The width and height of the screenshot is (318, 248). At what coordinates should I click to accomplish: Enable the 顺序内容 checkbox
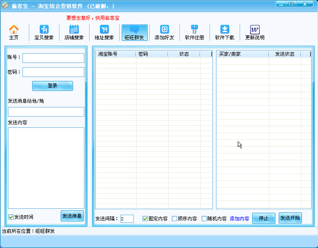click(174, 219)
